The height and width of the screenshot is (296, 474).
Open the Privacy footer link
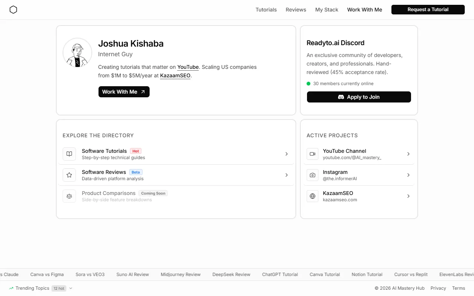[438, 288]
